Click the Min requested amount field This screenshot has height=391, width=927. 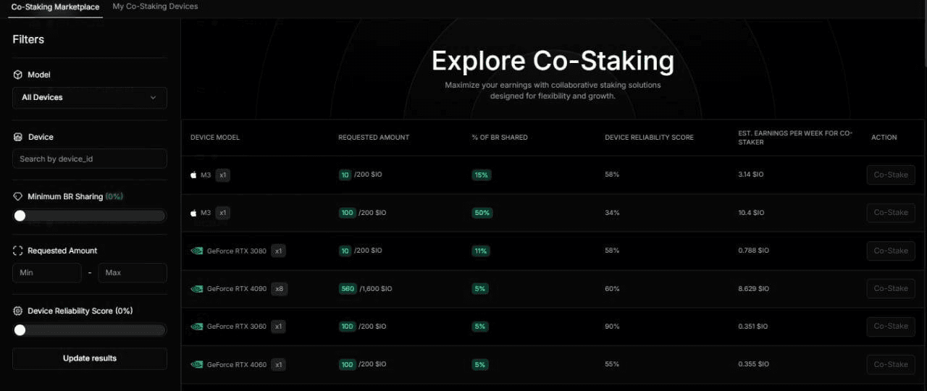point(47,272)
